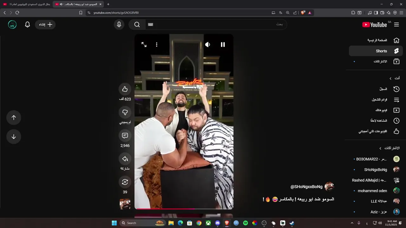Viewport: 406px width, 228px height.
Task: Open Leo AI sparkle icon
Action: point(389,13)
